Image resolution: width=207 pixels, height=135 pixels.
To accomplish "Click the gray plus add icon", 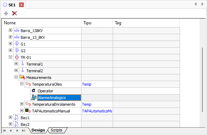I will [x=6, y=13].
